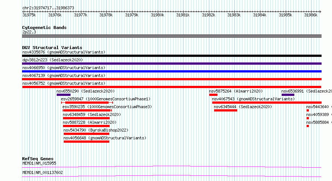Open the nsv5434790 (ByrskaBishop2022) label

pos(96,130)
